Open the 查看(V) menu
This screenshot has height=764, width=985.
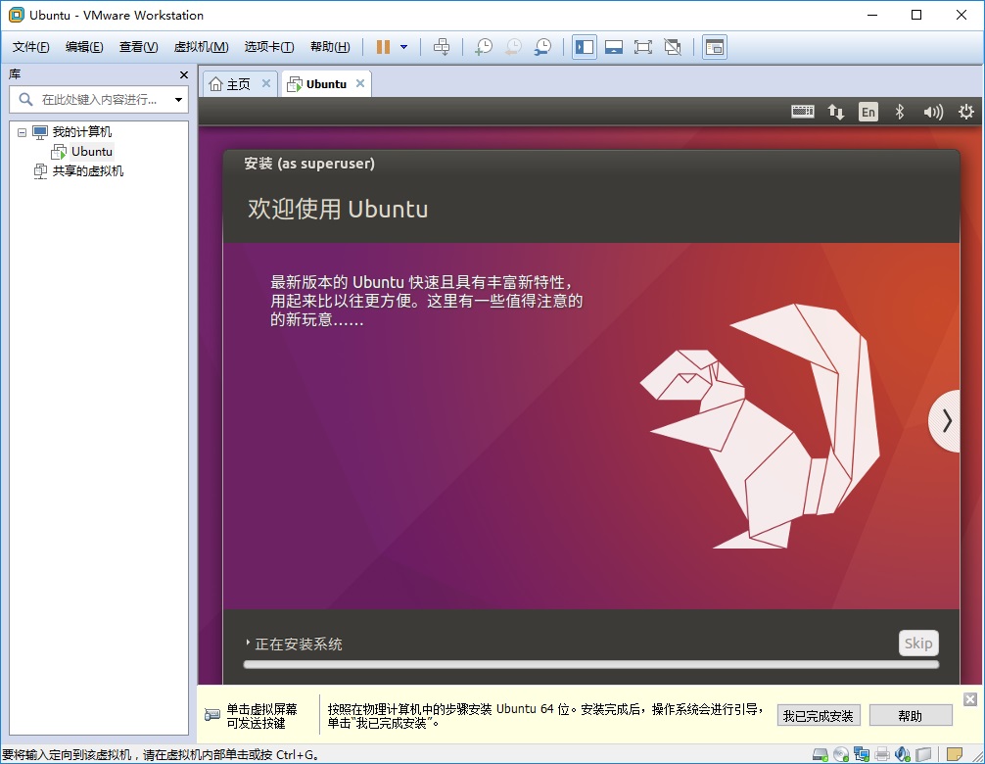(x=138, y=47)
